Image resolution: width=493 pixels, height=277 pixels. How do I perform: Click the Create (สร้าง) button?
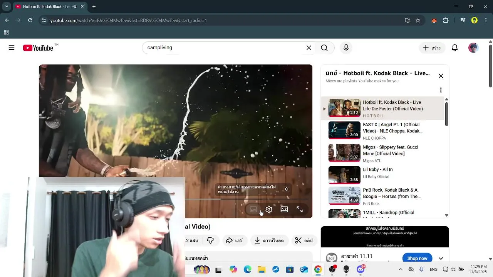[431, 48]
